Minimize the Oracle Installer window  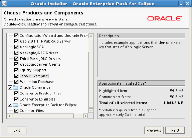[x=181, y=4]
